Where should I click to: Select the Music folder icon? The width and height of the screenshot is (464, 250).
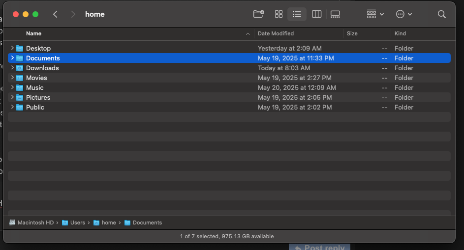(x=20, y=87)
